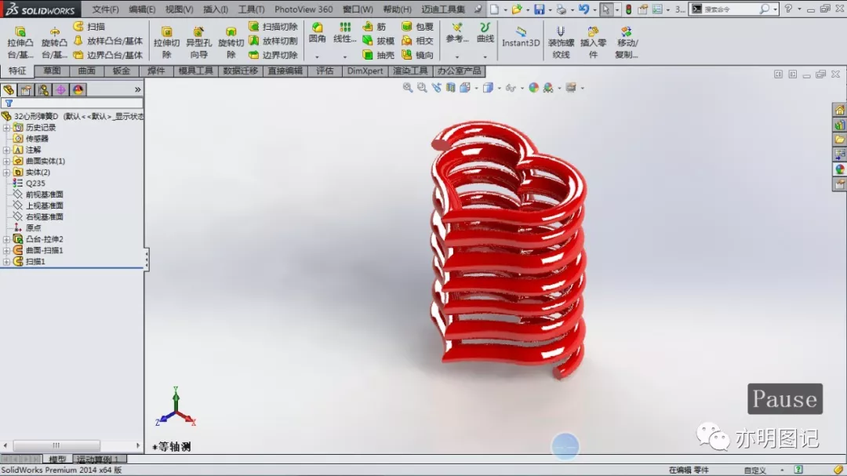
Task: Open the display style dropdown arrow
Action: 499,88
